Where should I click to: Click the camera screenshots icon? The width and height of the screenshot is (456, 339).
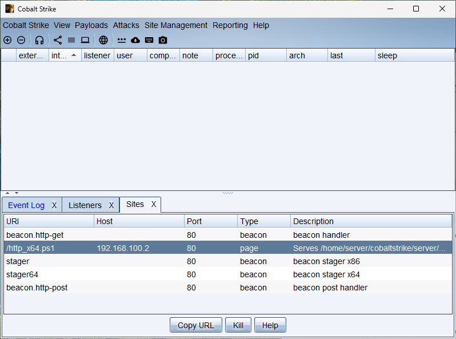click(163, 40)
